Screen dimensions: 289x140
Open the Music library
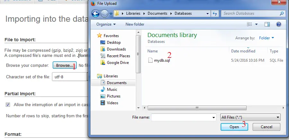pyautogui.click(x=112, y=89)
